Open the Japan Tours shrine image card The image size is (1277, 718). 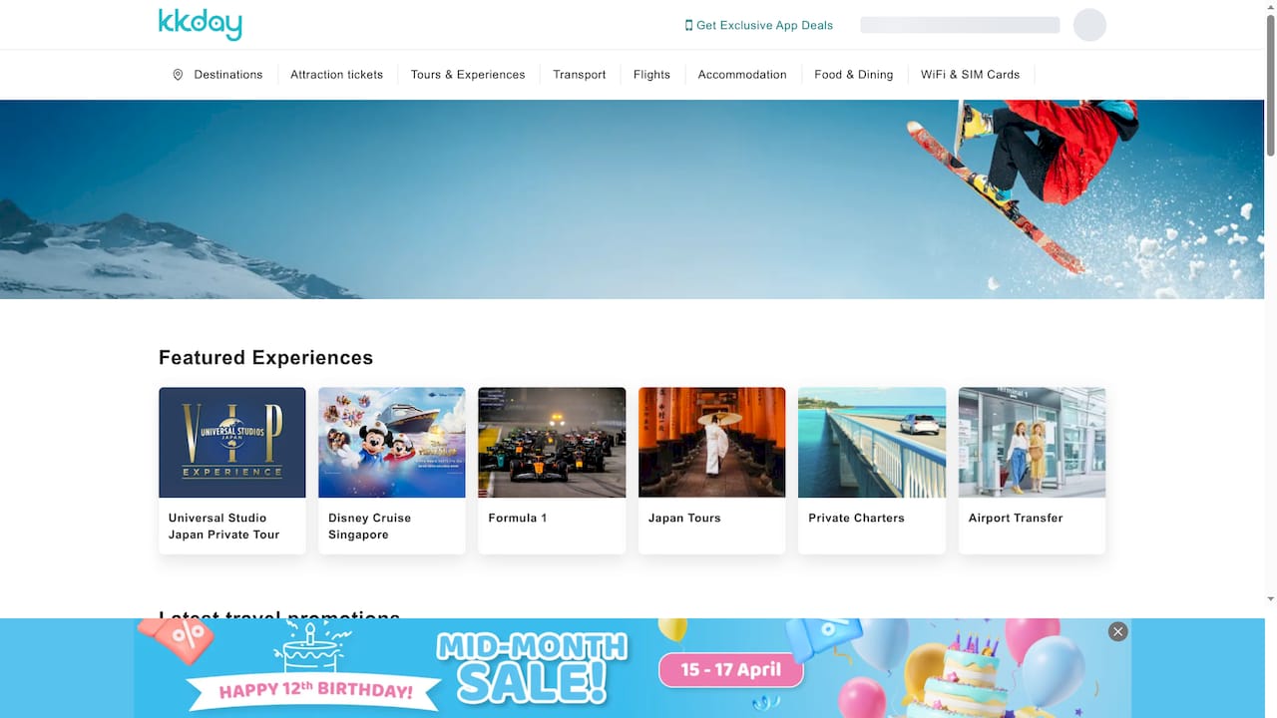(712, 443)
